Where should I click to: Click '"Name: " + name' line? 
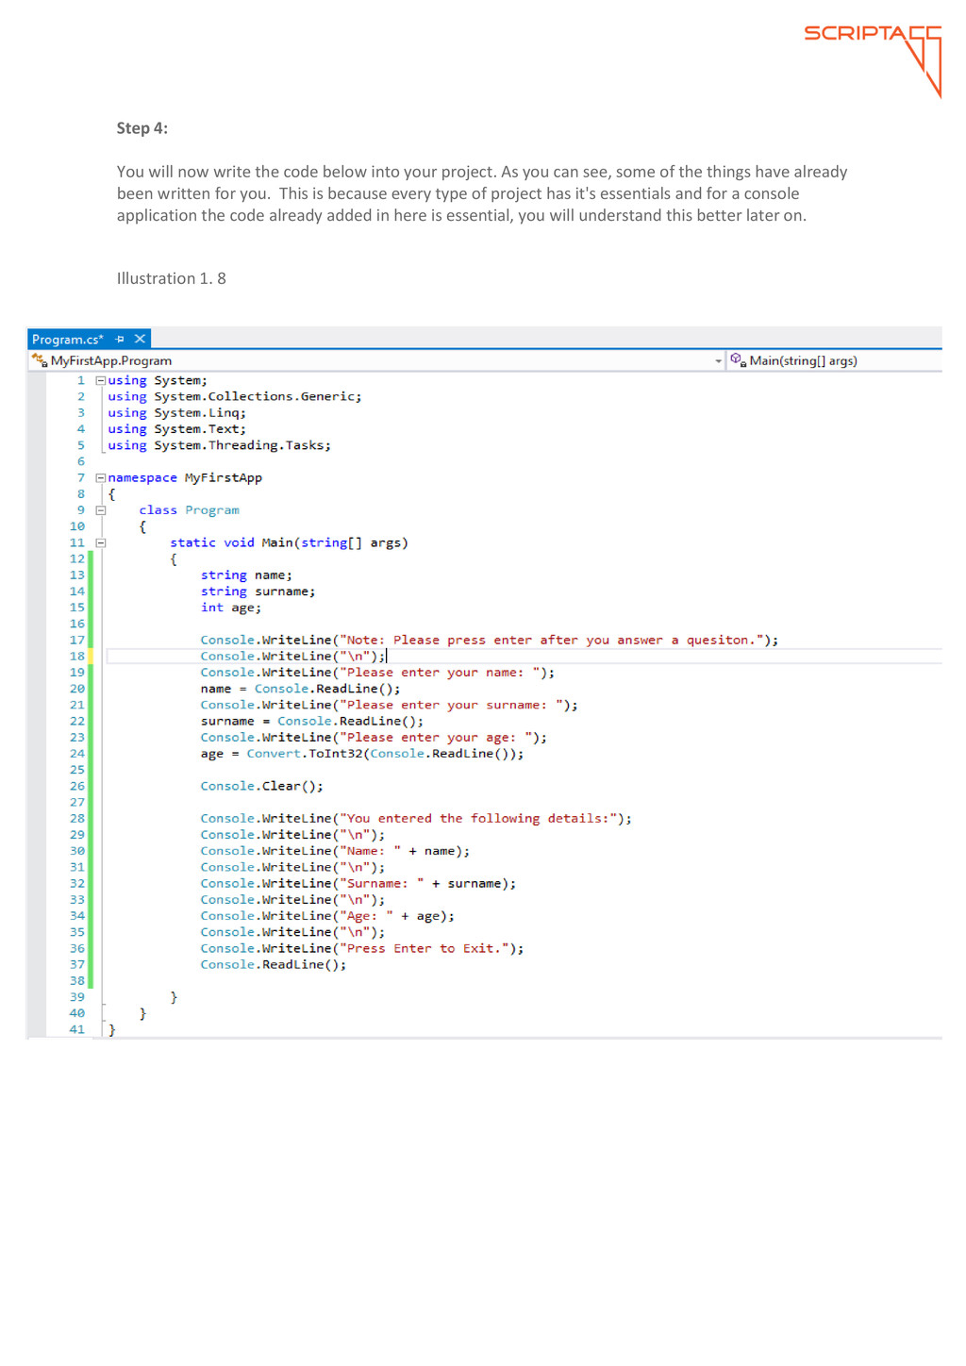(335, 851)
